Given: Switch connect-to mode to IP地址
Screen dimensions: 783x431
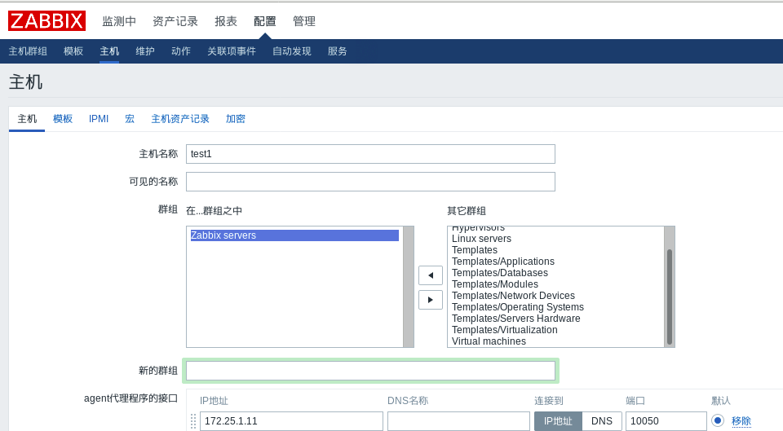Looking at the screenshot, I should (558, 421).
